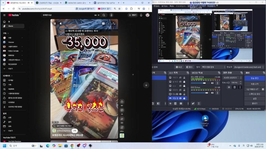Mute the Shorts video volume icon

coord(61,24)
